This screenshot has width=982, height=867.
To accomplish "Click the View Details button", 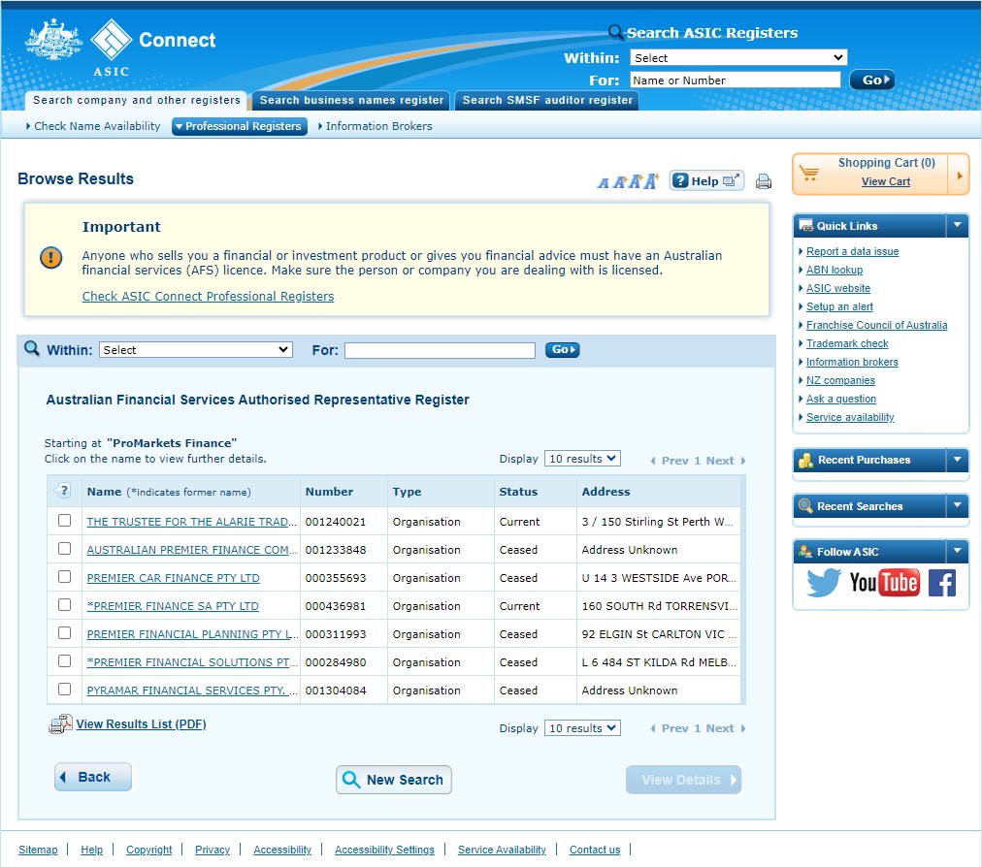I will (x=683, y=780).
